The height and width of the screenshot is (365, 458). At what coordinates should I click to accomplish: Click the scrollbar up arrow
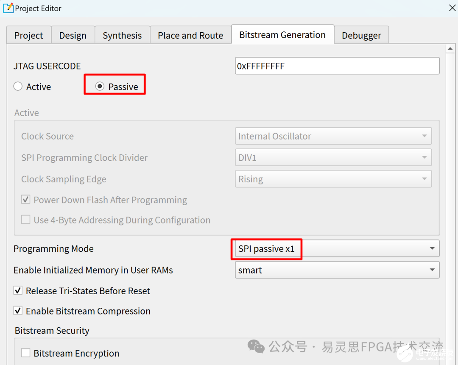click(x=451, y=49)
